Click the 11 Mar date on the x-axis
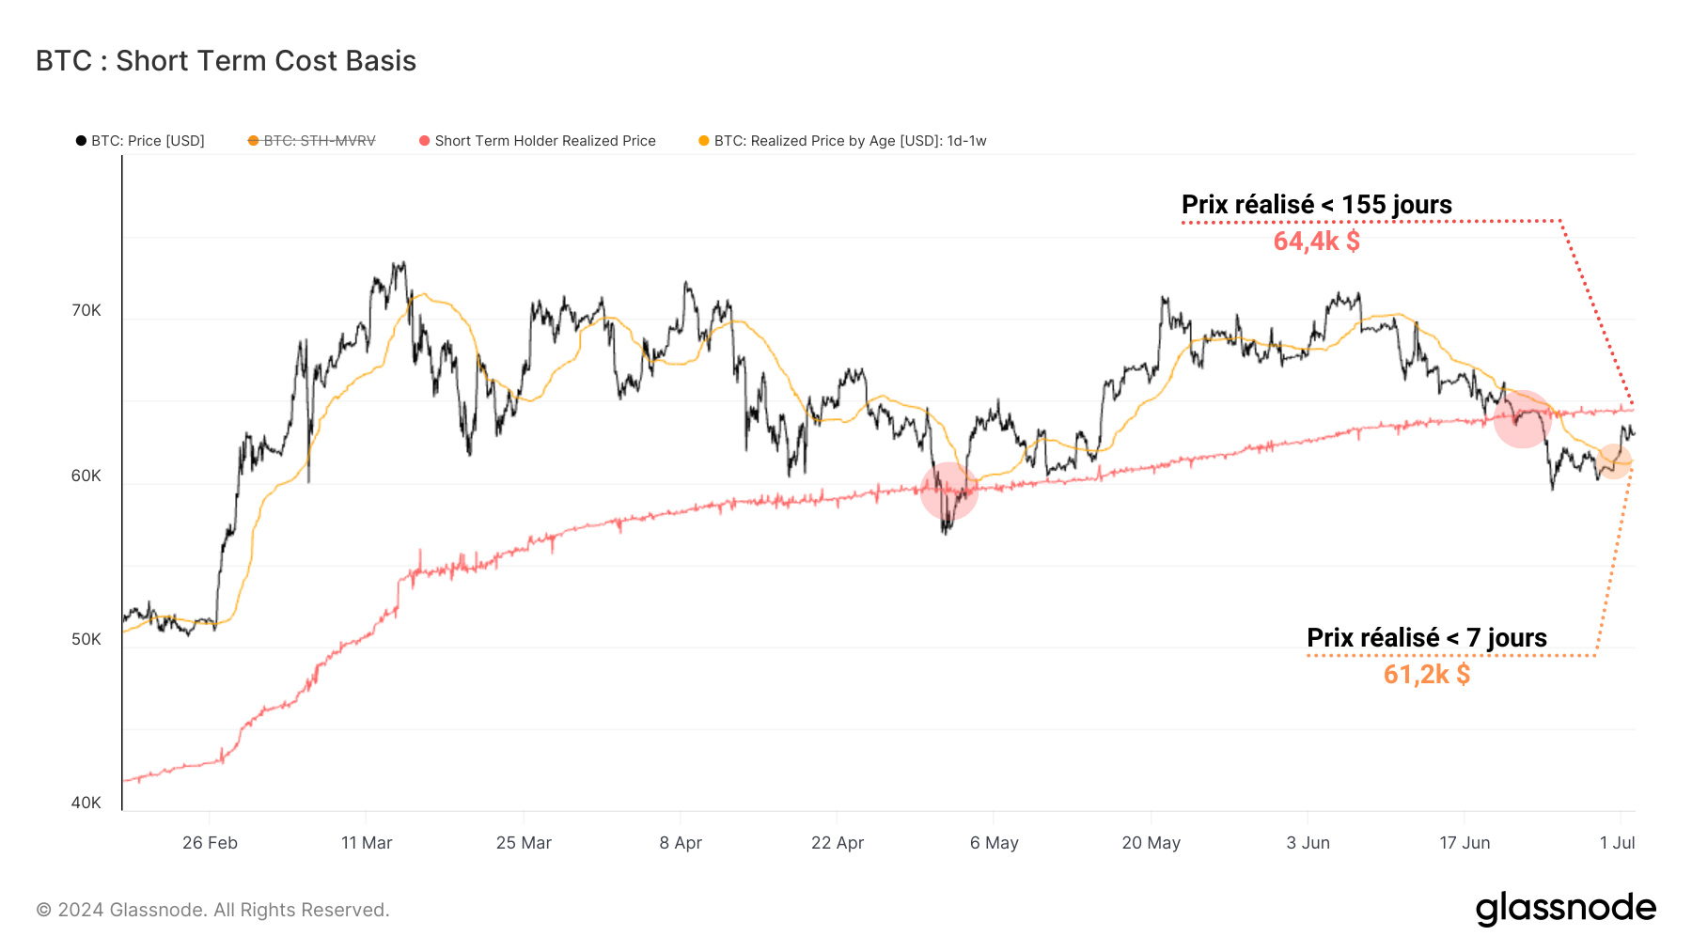Image resolution: width=1692 pixels, height=952 pixels. [367, 843]
